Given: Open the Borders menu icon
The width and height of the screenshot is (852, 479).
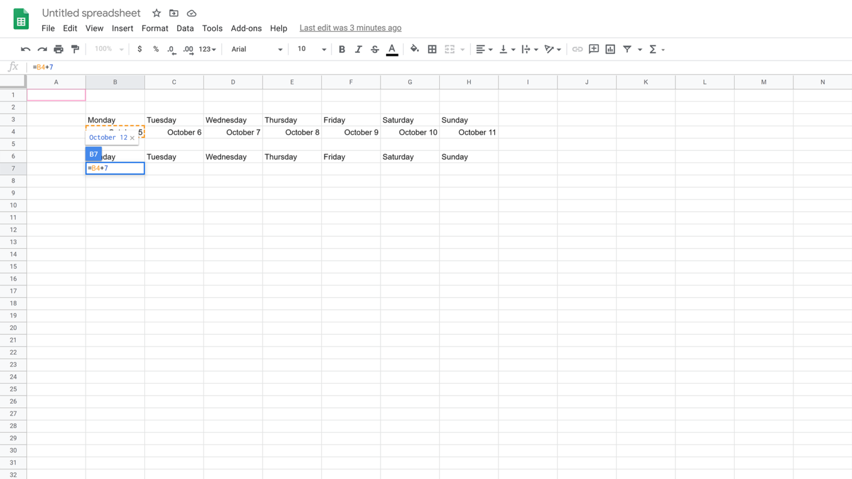Looking at the screenshot, I should coord(432,49).
